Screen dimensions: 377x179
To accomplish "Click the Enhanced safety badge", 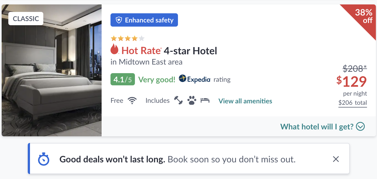I will point(144,20).
